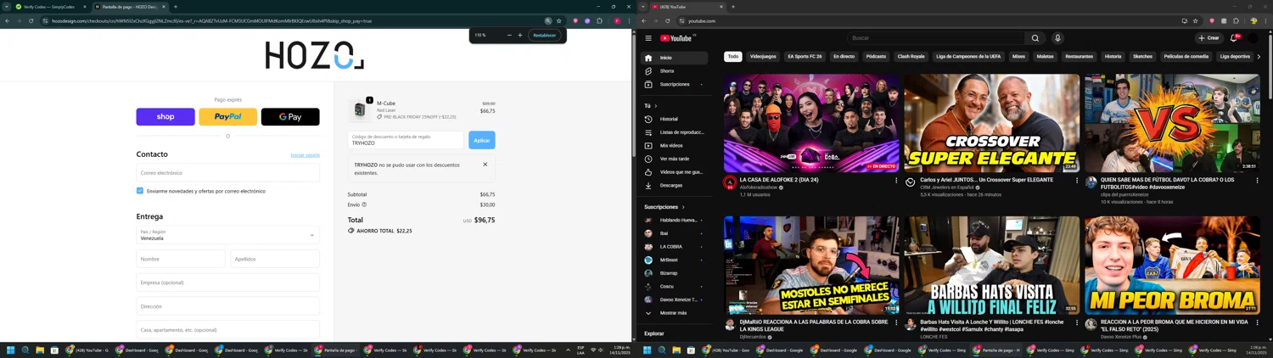
Task: Pay with PayPal express button
Action: click(x=227, y=117)
